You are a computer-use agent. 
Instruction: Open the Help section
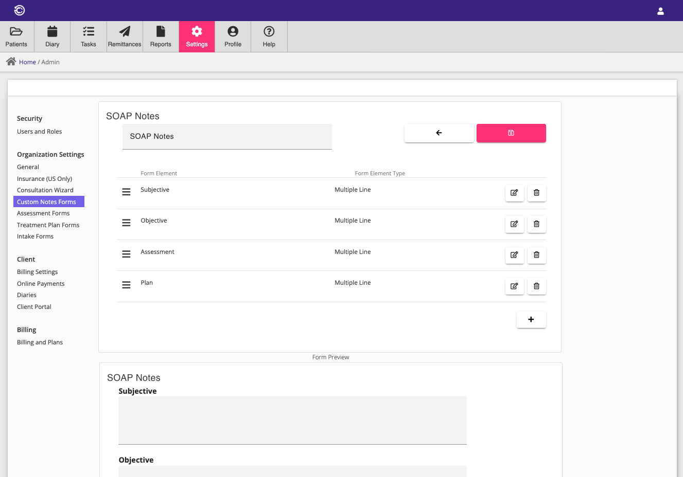pos(269,36)
